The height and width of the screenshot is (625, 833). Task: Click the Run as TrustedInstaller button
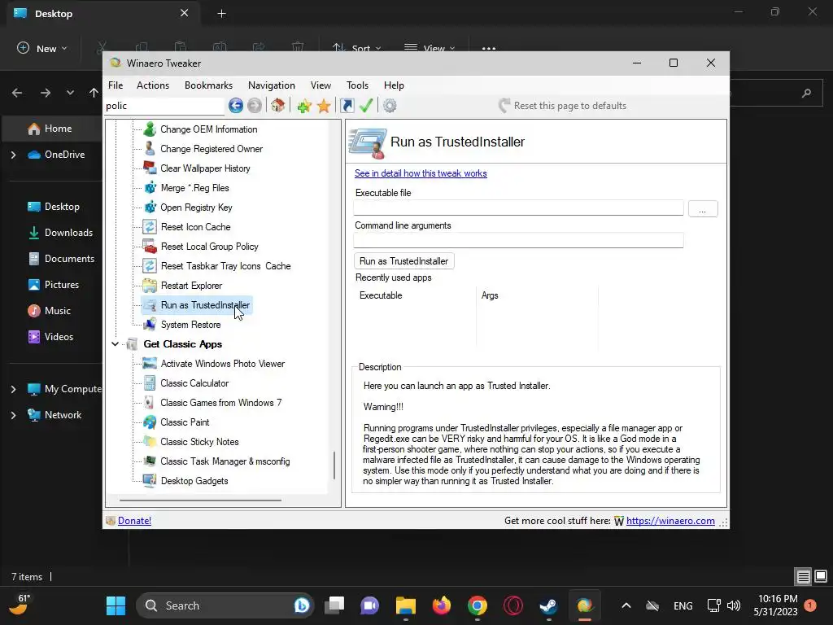coord(403,261)
